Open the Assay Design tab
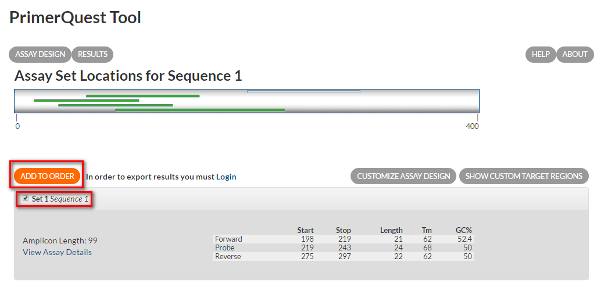The height and width of the screenshot is (287, 597). (x=40, y=55)
